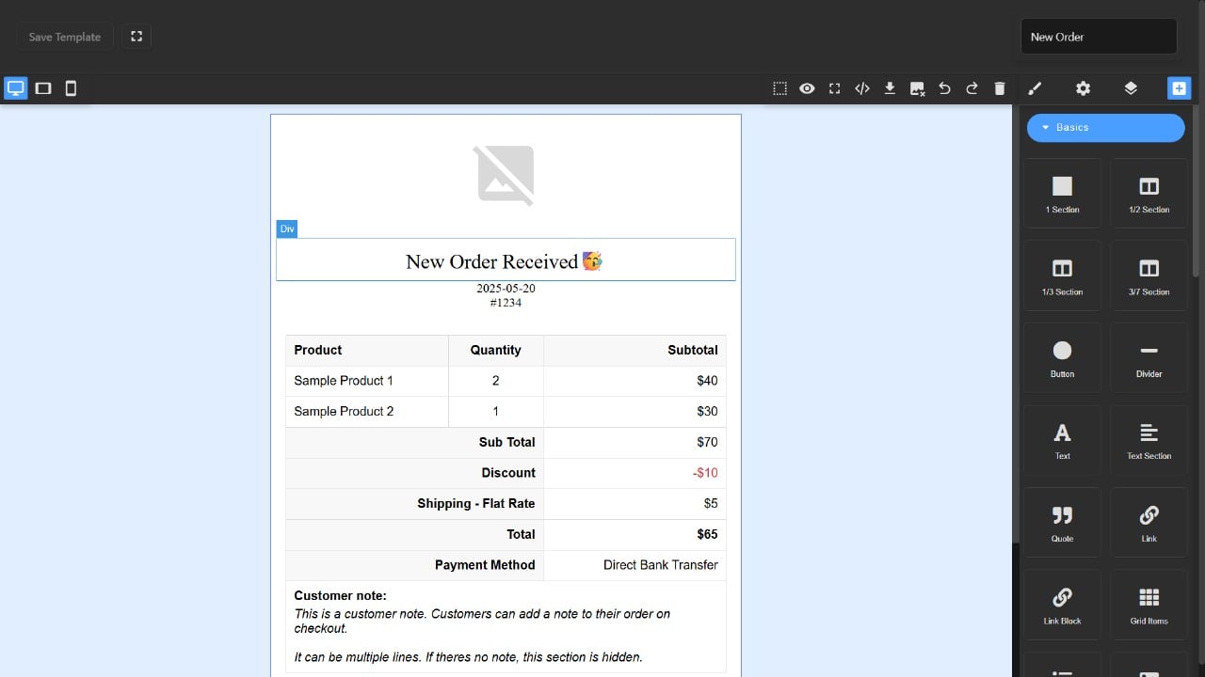The image size is (1205, 677).
Task: Open the Style Manager brush tab
Action: click(x=1035, y=88)
